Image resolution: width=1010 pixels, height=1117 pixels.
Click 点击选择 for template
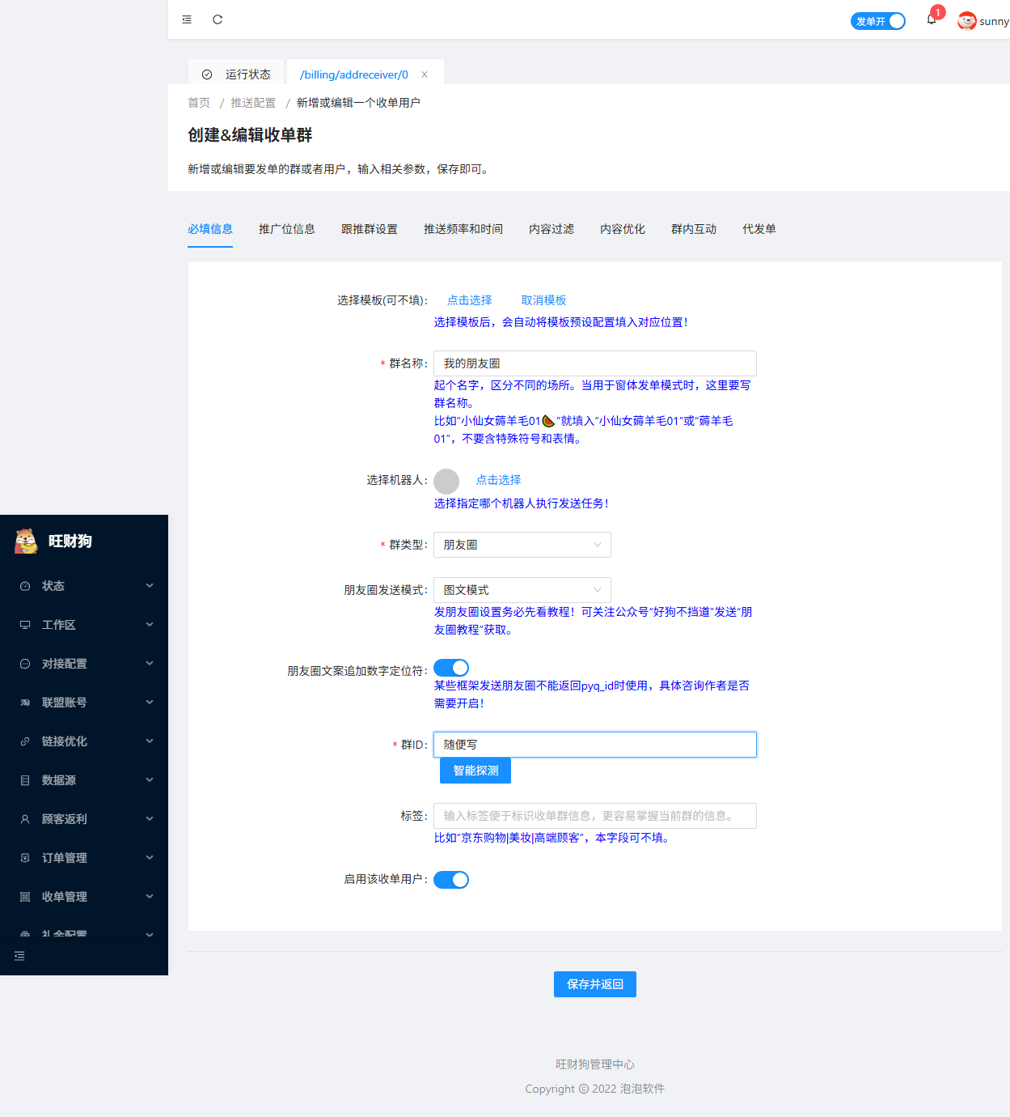(470, 300)
